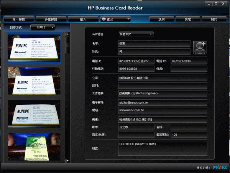Click the empty department field 部門

[163, 86]
